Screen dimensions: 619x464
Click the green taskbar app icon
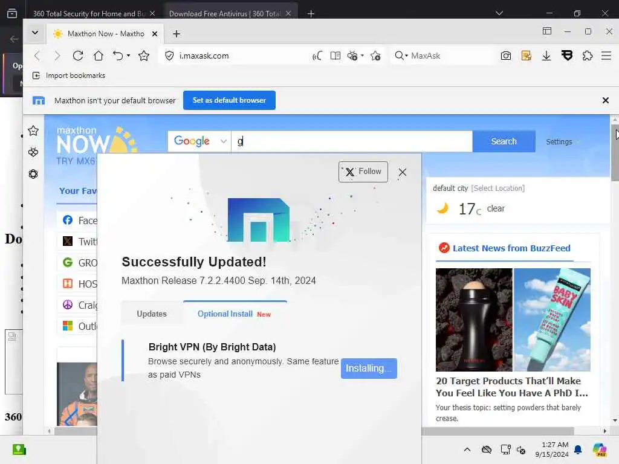pyautogui.click(x=19, y=449)
